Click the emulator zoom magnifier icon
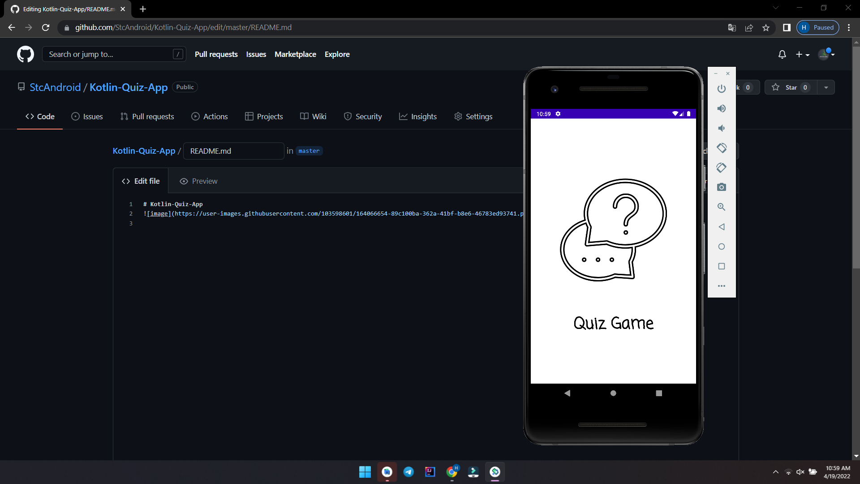The width and height of the screenshot is (860, 484). pos(721,207)
